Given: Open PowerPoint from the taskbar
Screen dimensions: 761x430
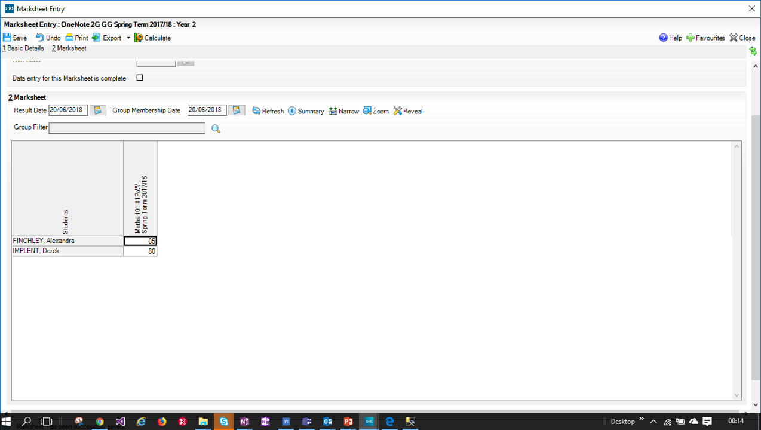Looking at the screenshot, I should [348, 422].
